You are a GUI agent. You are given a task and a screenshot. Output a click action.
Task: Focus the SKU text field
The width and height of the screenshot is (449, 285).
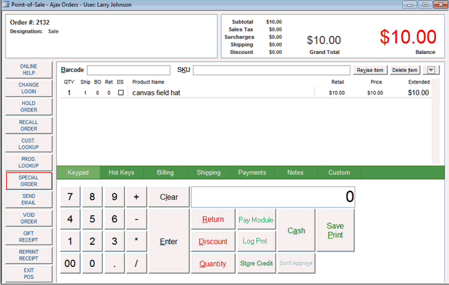pos(272,70)
